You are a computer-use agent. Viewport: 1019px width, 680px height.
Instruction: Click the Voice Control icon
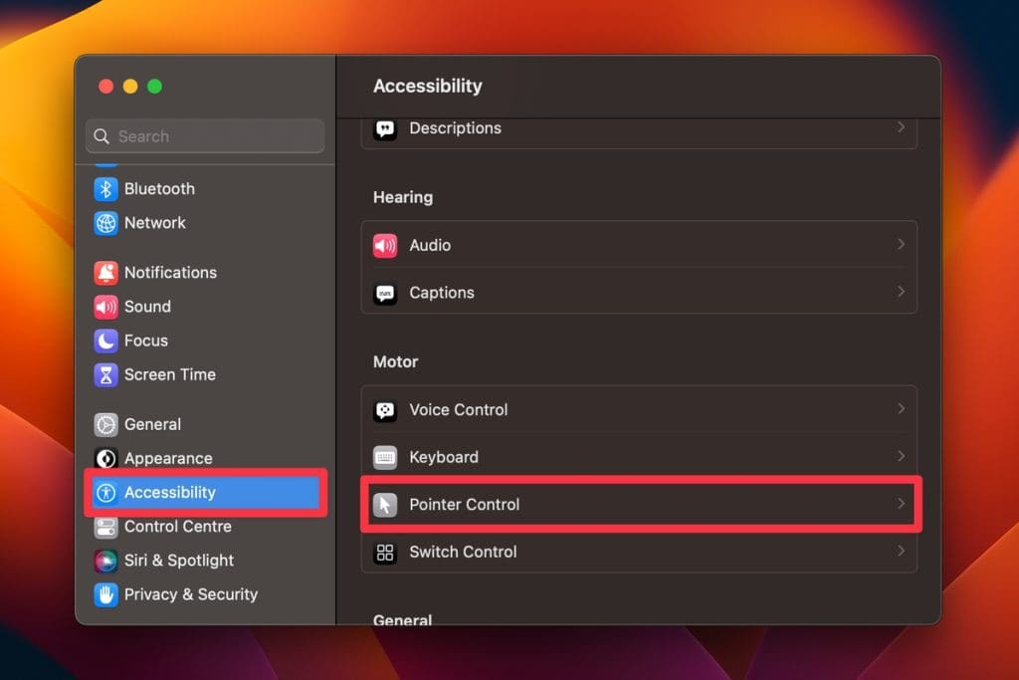(x=385, y=410)
